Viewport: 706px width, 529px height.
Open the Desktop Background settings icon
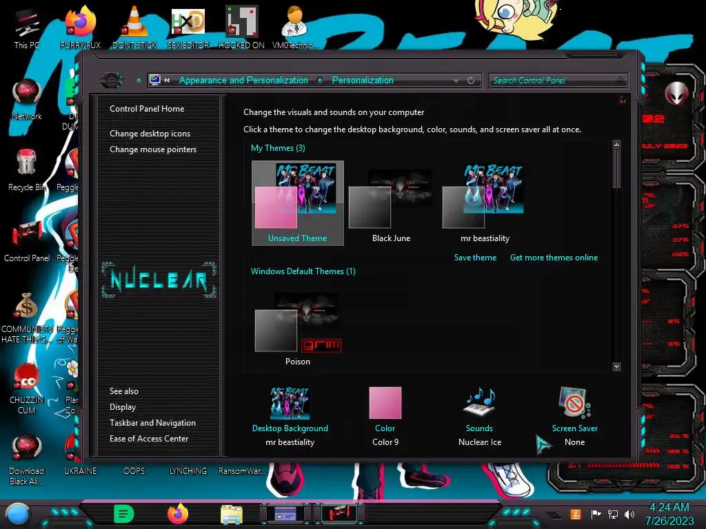[x=290, y=404]
